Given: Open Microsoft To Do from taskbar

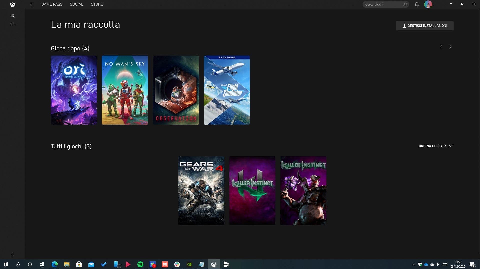Looking at the screenshot, I should [x=103, y=264].
